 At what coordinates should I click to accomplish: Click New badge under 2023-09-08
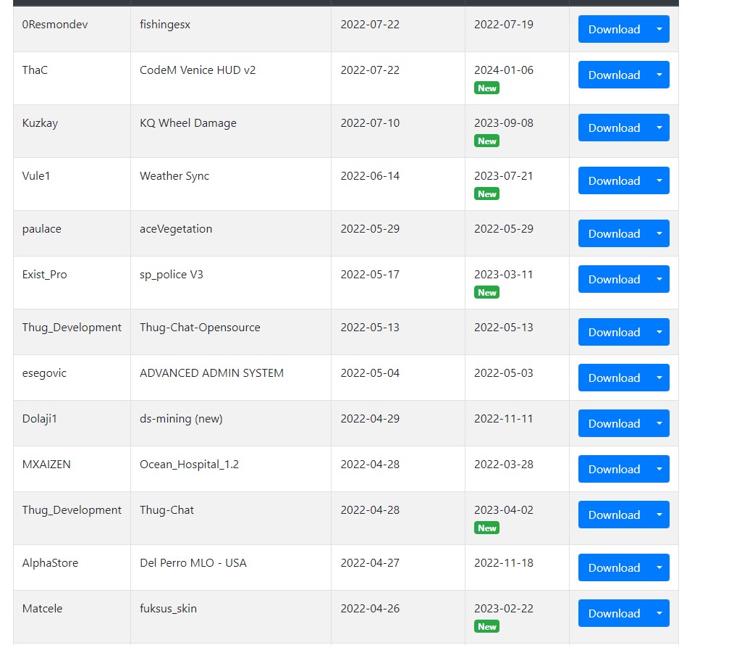coord(486,141)
